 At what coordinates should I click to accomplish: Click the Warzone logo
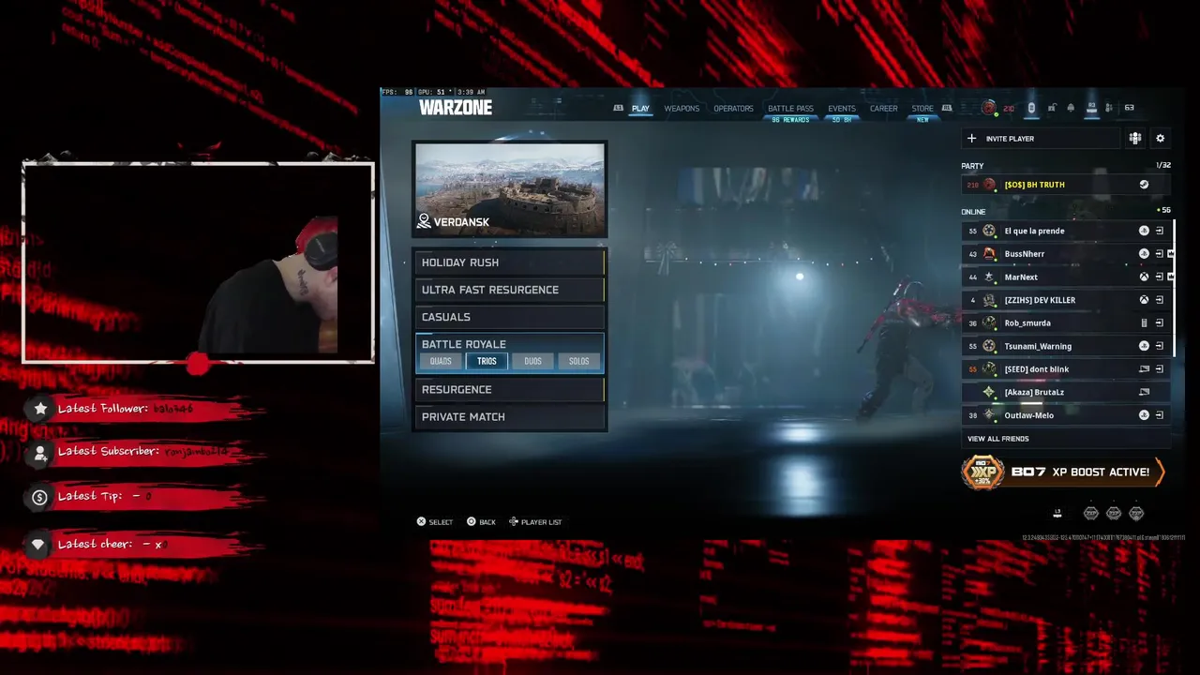[456, 108]
